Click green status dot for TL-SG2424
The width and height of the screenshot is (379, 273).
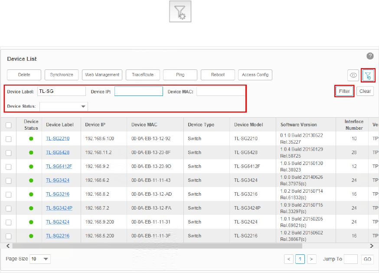click(31, 222)
